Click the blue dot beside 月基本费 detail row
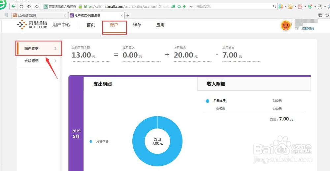The width and height of the screenshot is (330, 171). point(208,101)
